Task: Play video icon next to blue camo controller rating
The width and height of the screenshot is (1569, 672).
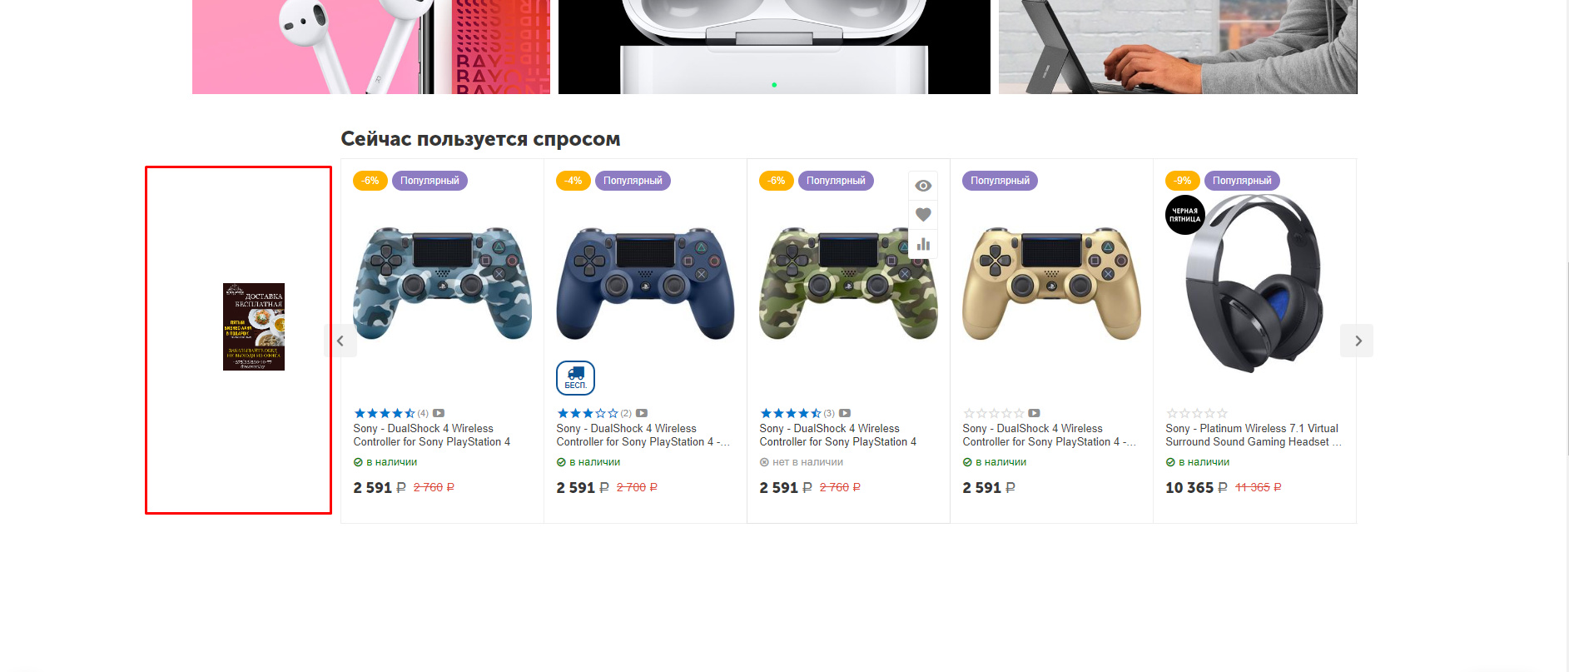Action: 439,413
